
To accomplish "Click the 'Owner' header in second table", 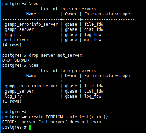I will pyautogui.click(x=71, y=76).
